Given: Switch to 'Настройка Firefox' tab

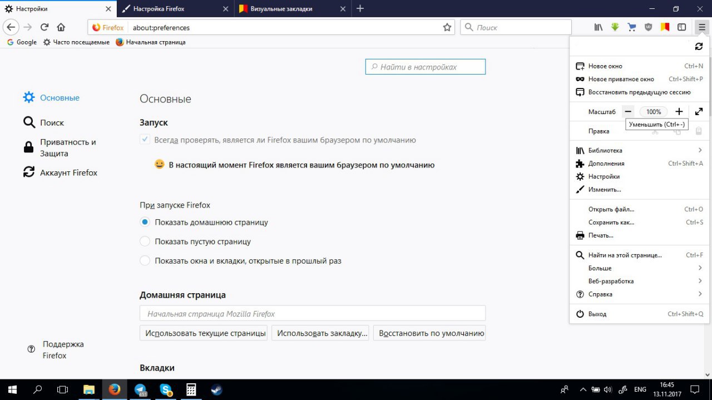Looking at the screenshot, I should pyautogui.click(x=175, y=9).
